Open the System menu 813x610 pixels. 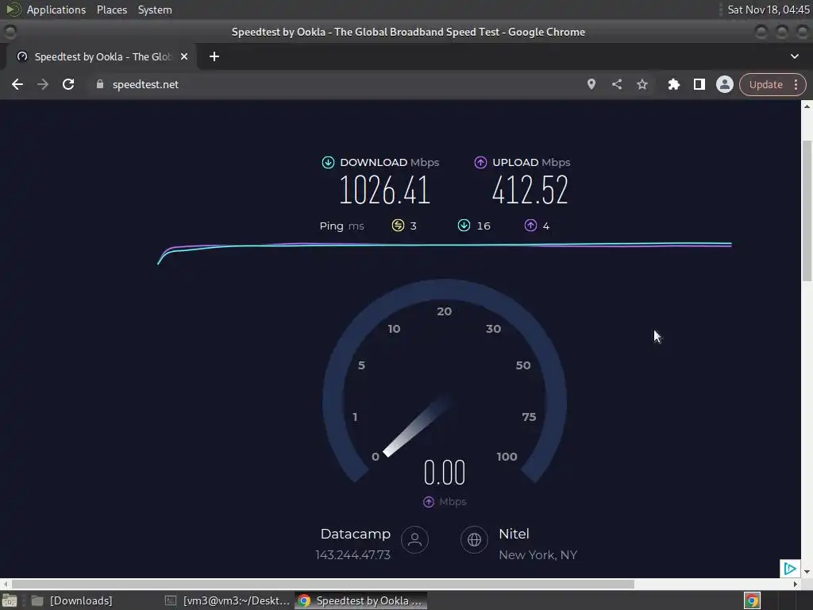click(x=155, y=10)
